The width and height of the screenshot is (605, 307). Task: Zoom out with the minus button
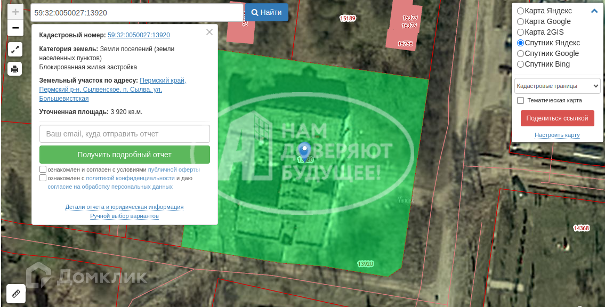[x=15, y=28]
